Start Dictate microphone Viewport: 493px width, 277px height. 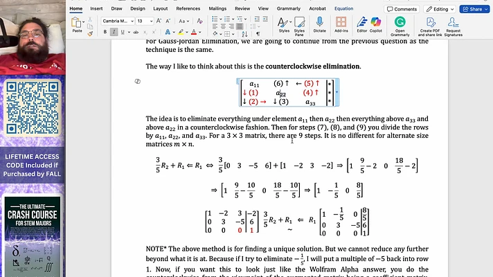point(319,24)
